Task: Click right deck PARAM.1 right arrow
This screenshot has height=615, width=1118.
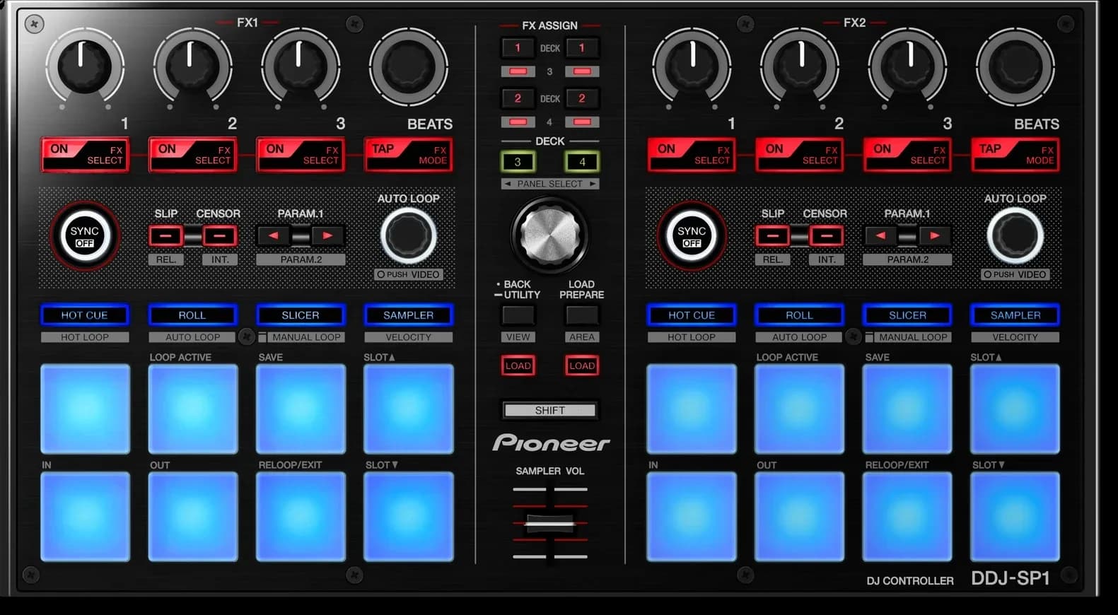Action: (x=934, y=236)
